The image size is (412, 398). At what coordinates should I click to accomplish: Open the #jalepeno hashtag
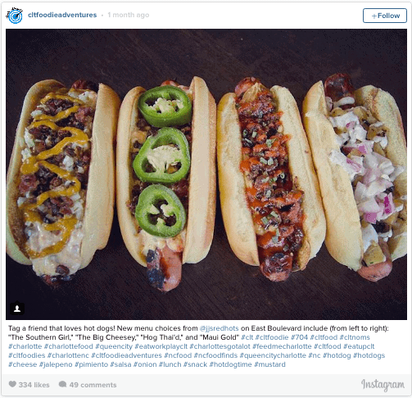[x=56, y=364]
